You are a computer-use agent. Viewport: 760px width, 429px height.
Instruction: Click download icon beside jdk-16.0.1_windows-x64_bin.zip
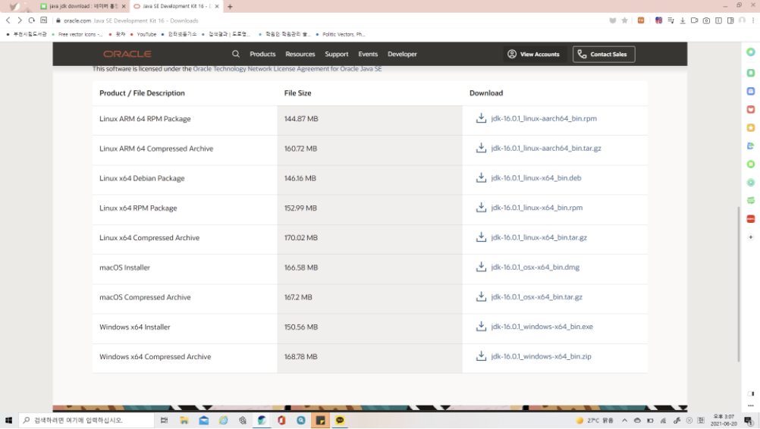[x=481, y=356]
